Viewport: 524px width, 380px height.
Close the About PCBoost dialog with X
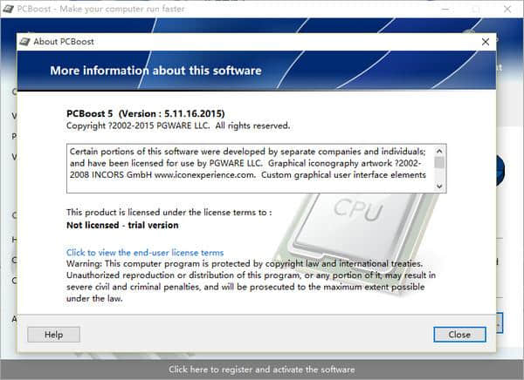pyautogui.click(x=486, y=42)
